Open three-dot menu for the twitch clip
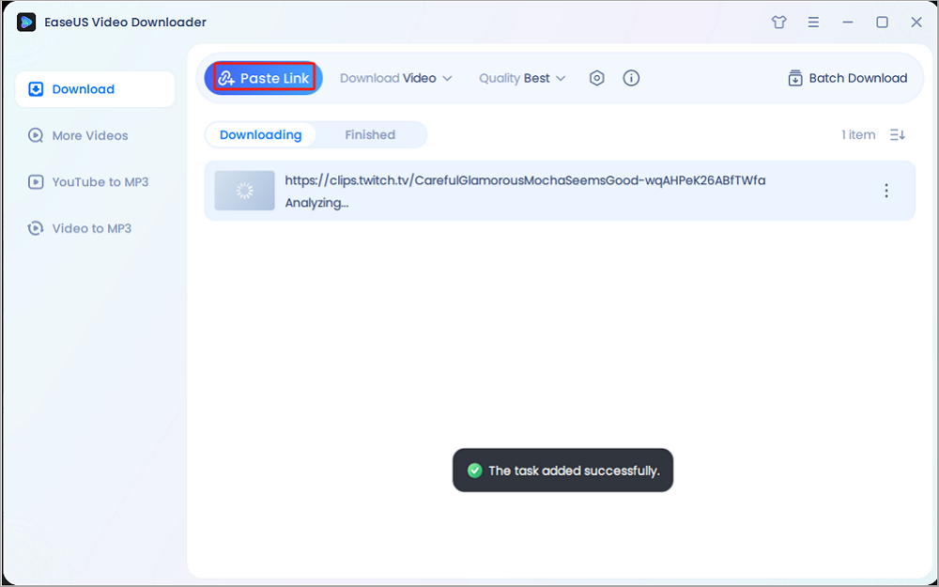Screen dimensions: 939x587 tap(886, 191)
